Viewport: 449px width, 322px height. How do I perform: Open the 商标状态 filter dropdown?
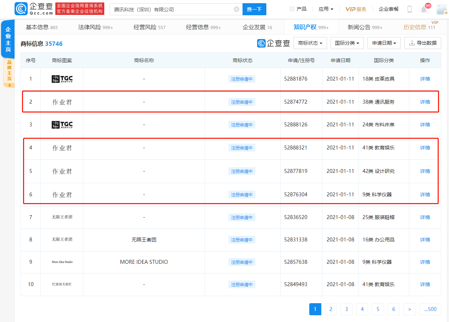click(x=310, y=43)
